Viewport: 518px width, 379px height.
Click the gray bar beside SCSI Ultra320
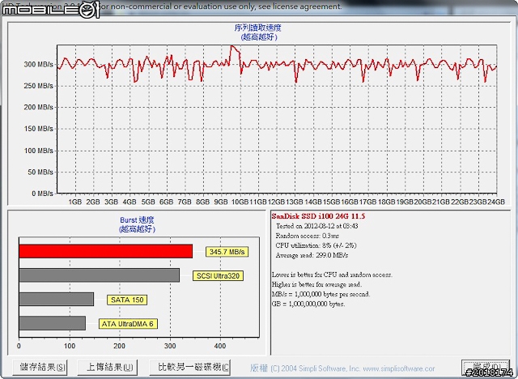100,275
